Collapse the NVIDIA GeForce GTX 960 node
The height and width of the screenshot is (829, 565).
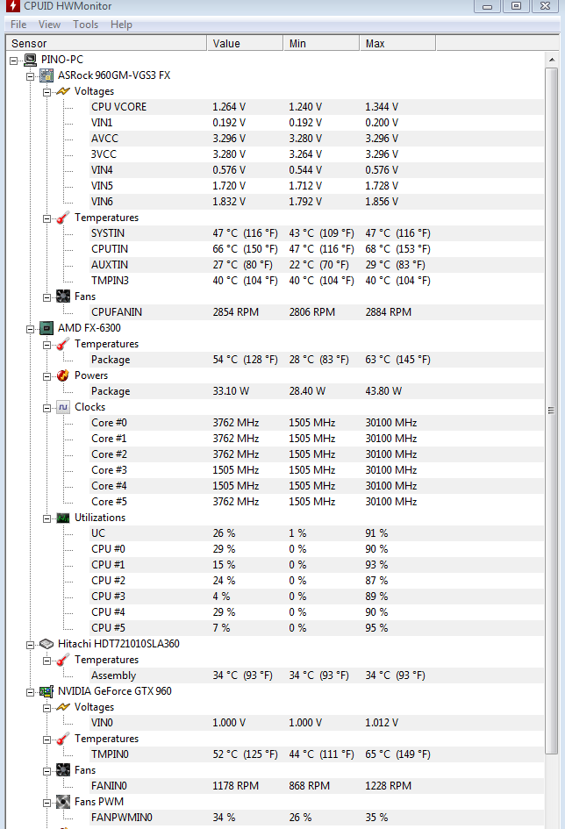pyautogui.click(x=30, y=693)
